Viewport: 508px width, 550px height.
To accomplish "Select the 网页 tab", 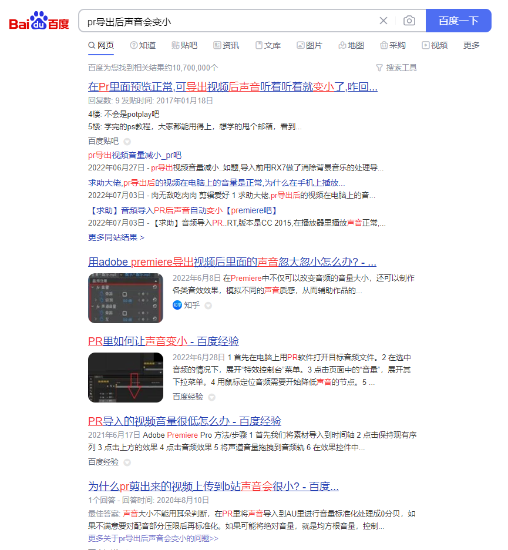I will click(x=101, y=45).
